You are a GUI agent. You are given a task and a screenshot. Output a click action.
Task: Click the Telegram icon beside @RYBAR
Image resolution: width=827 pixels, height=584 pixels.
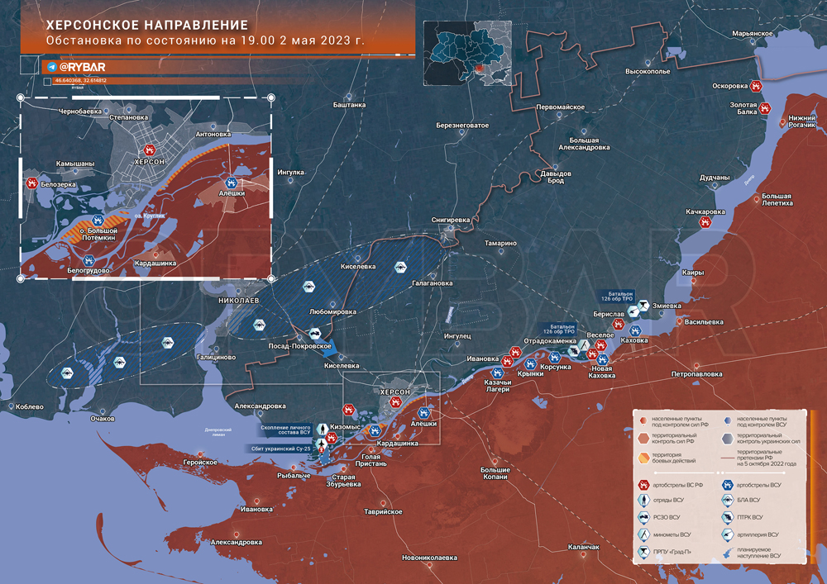coord(51,67)
